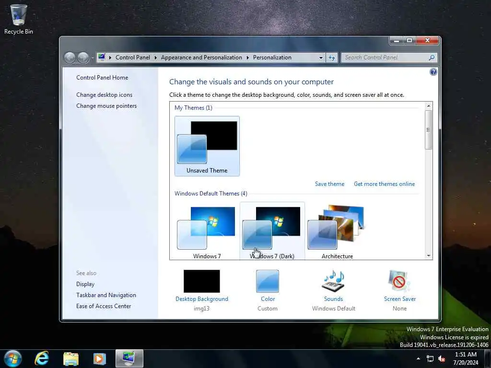Click the Sounds text link
The image size is (491, 368).
(x=334, y=299)
